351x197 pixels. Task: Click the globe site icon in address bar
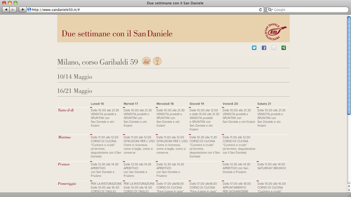coord(29,10)
